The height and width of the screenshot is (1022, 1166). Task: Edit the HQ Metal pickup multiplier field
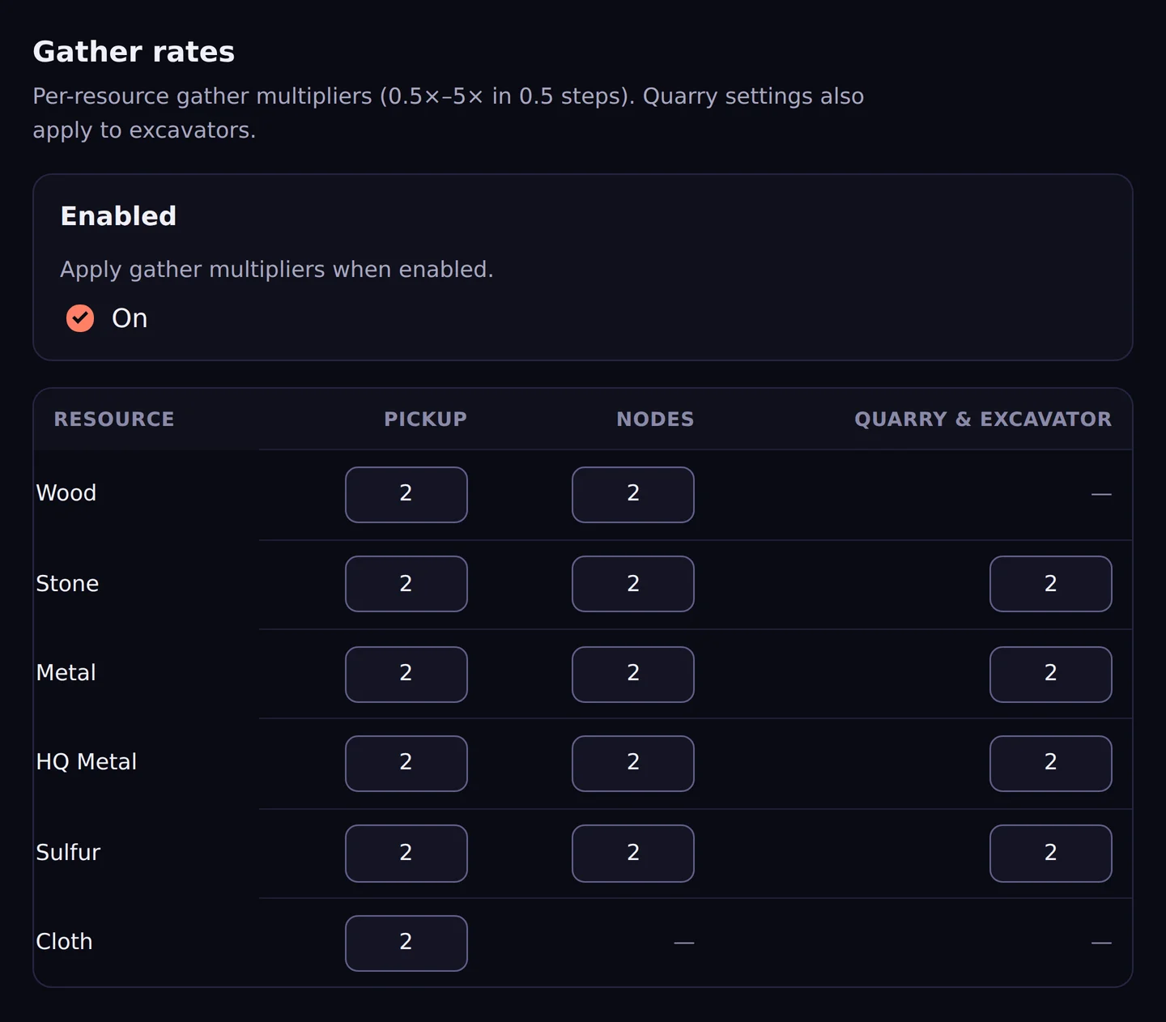406,764
